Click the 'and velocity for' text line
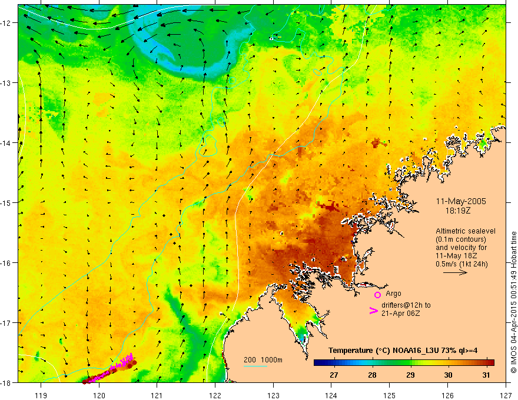Image resolution: width=518 pixels, height=400 pixels. pyautogui.click(x=461, y=248)
